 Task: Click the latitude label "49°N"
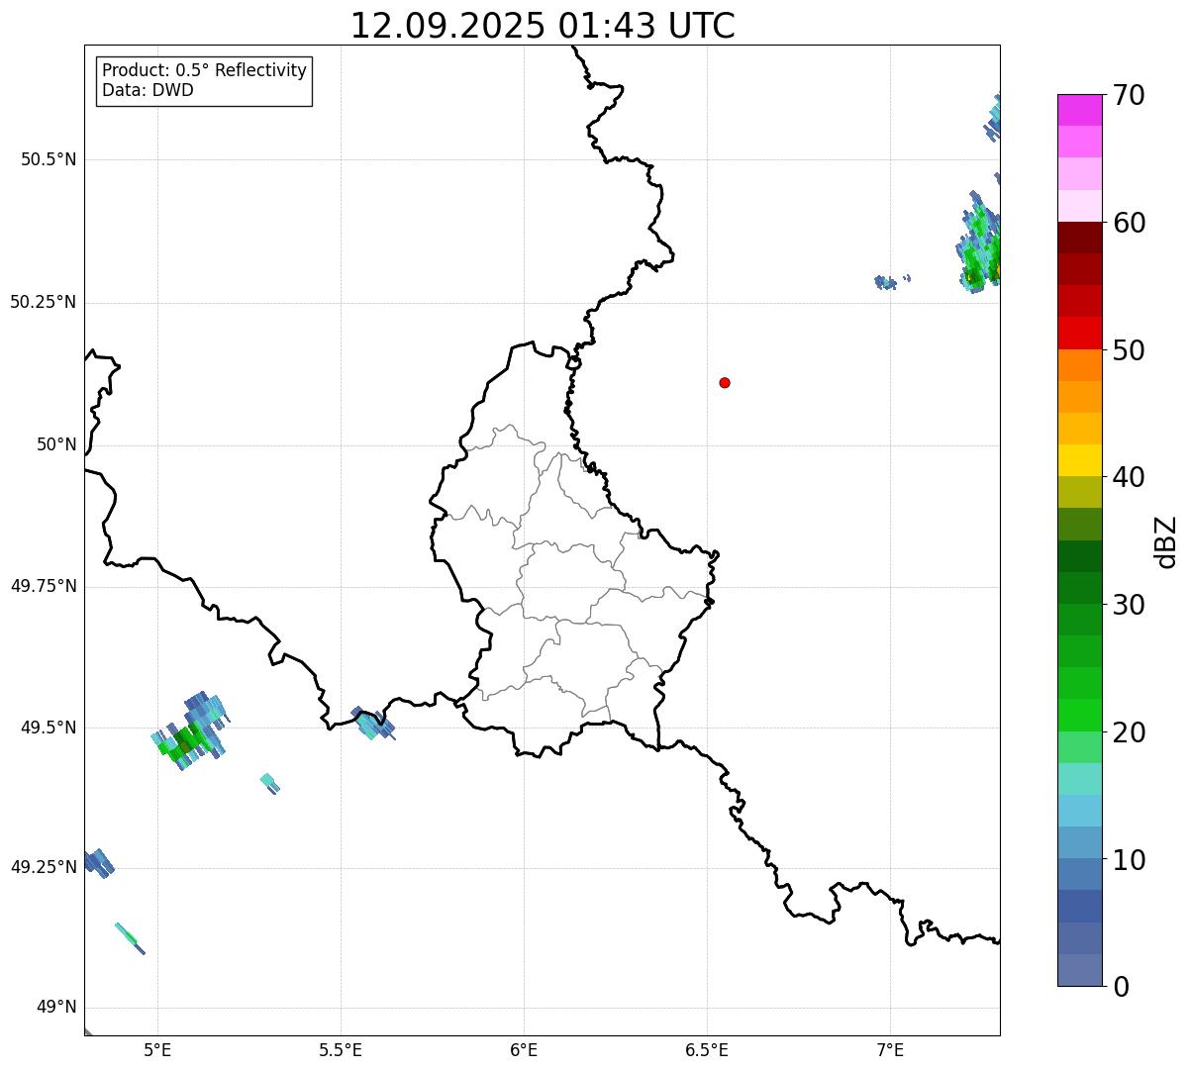[x=56, y=1008]
